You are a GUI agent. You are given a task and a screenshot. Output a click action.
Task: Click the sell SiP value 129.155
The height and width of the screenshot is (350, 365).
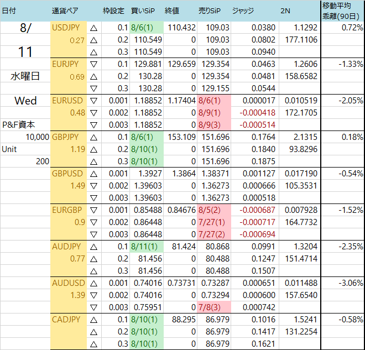[x=216, y=88]
